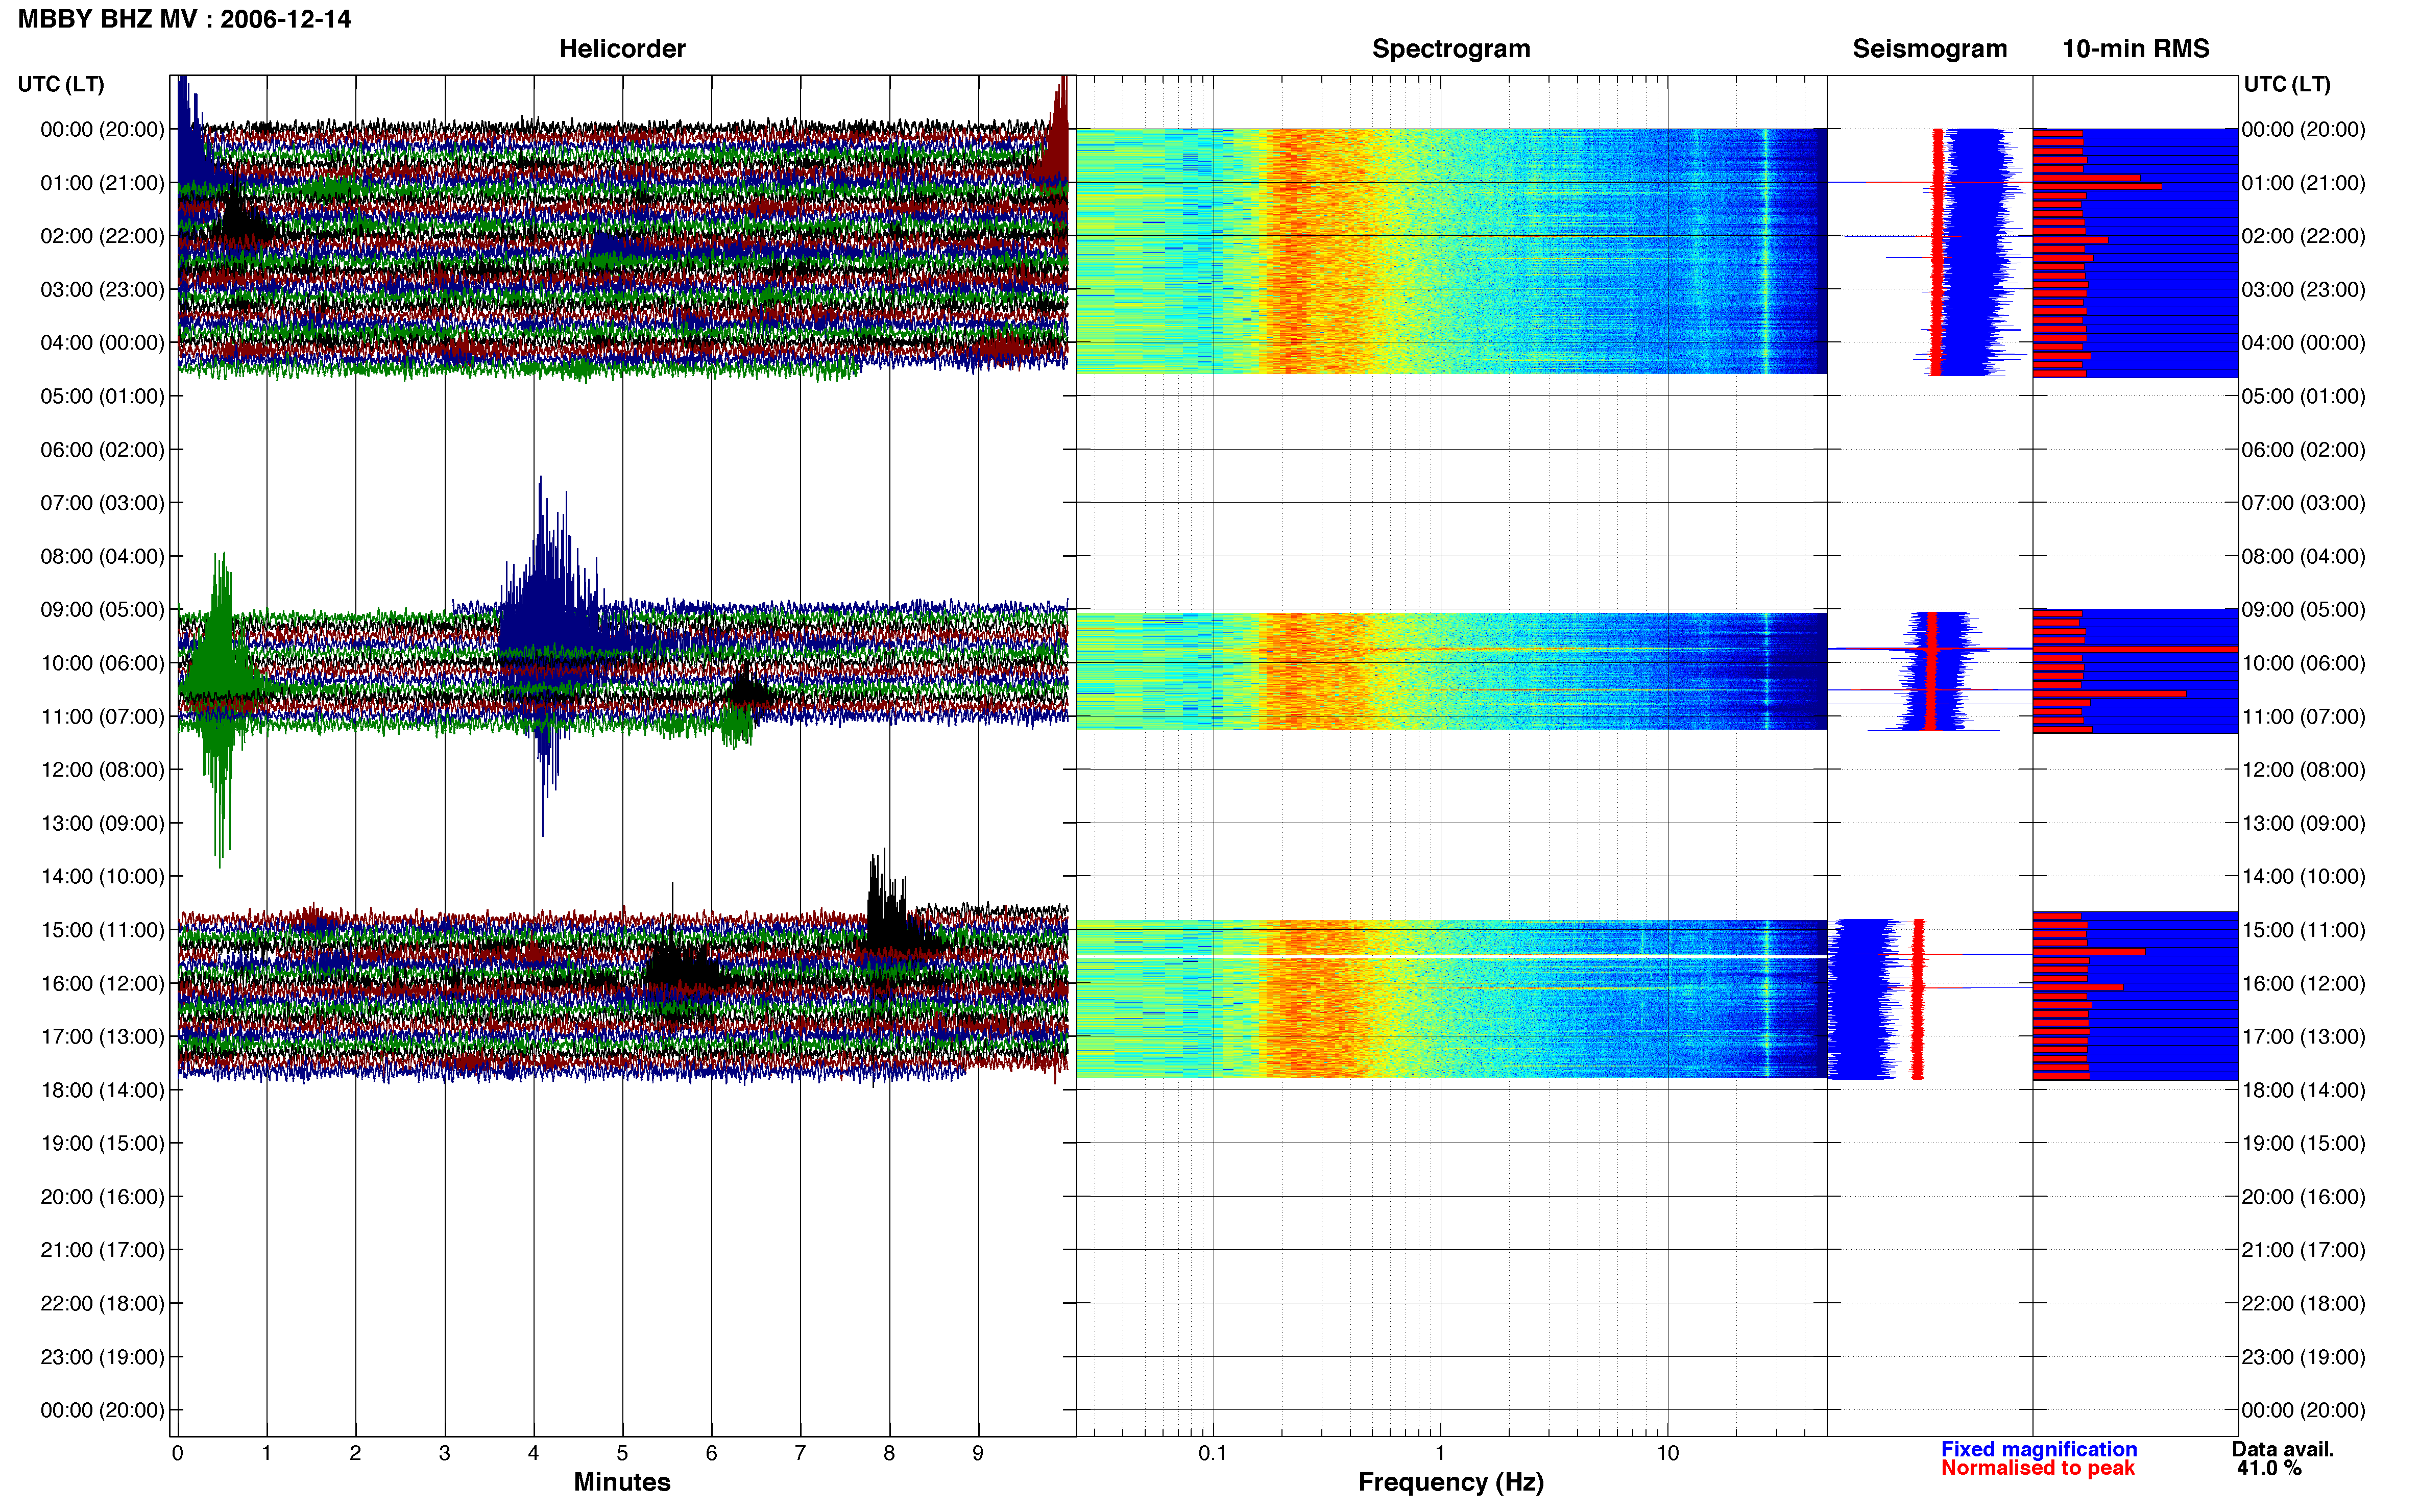Click right axis label "19:00 (15:00)"
The width and height of the screenshot is (2420, 1512).
click(x=2303, y=1143)
